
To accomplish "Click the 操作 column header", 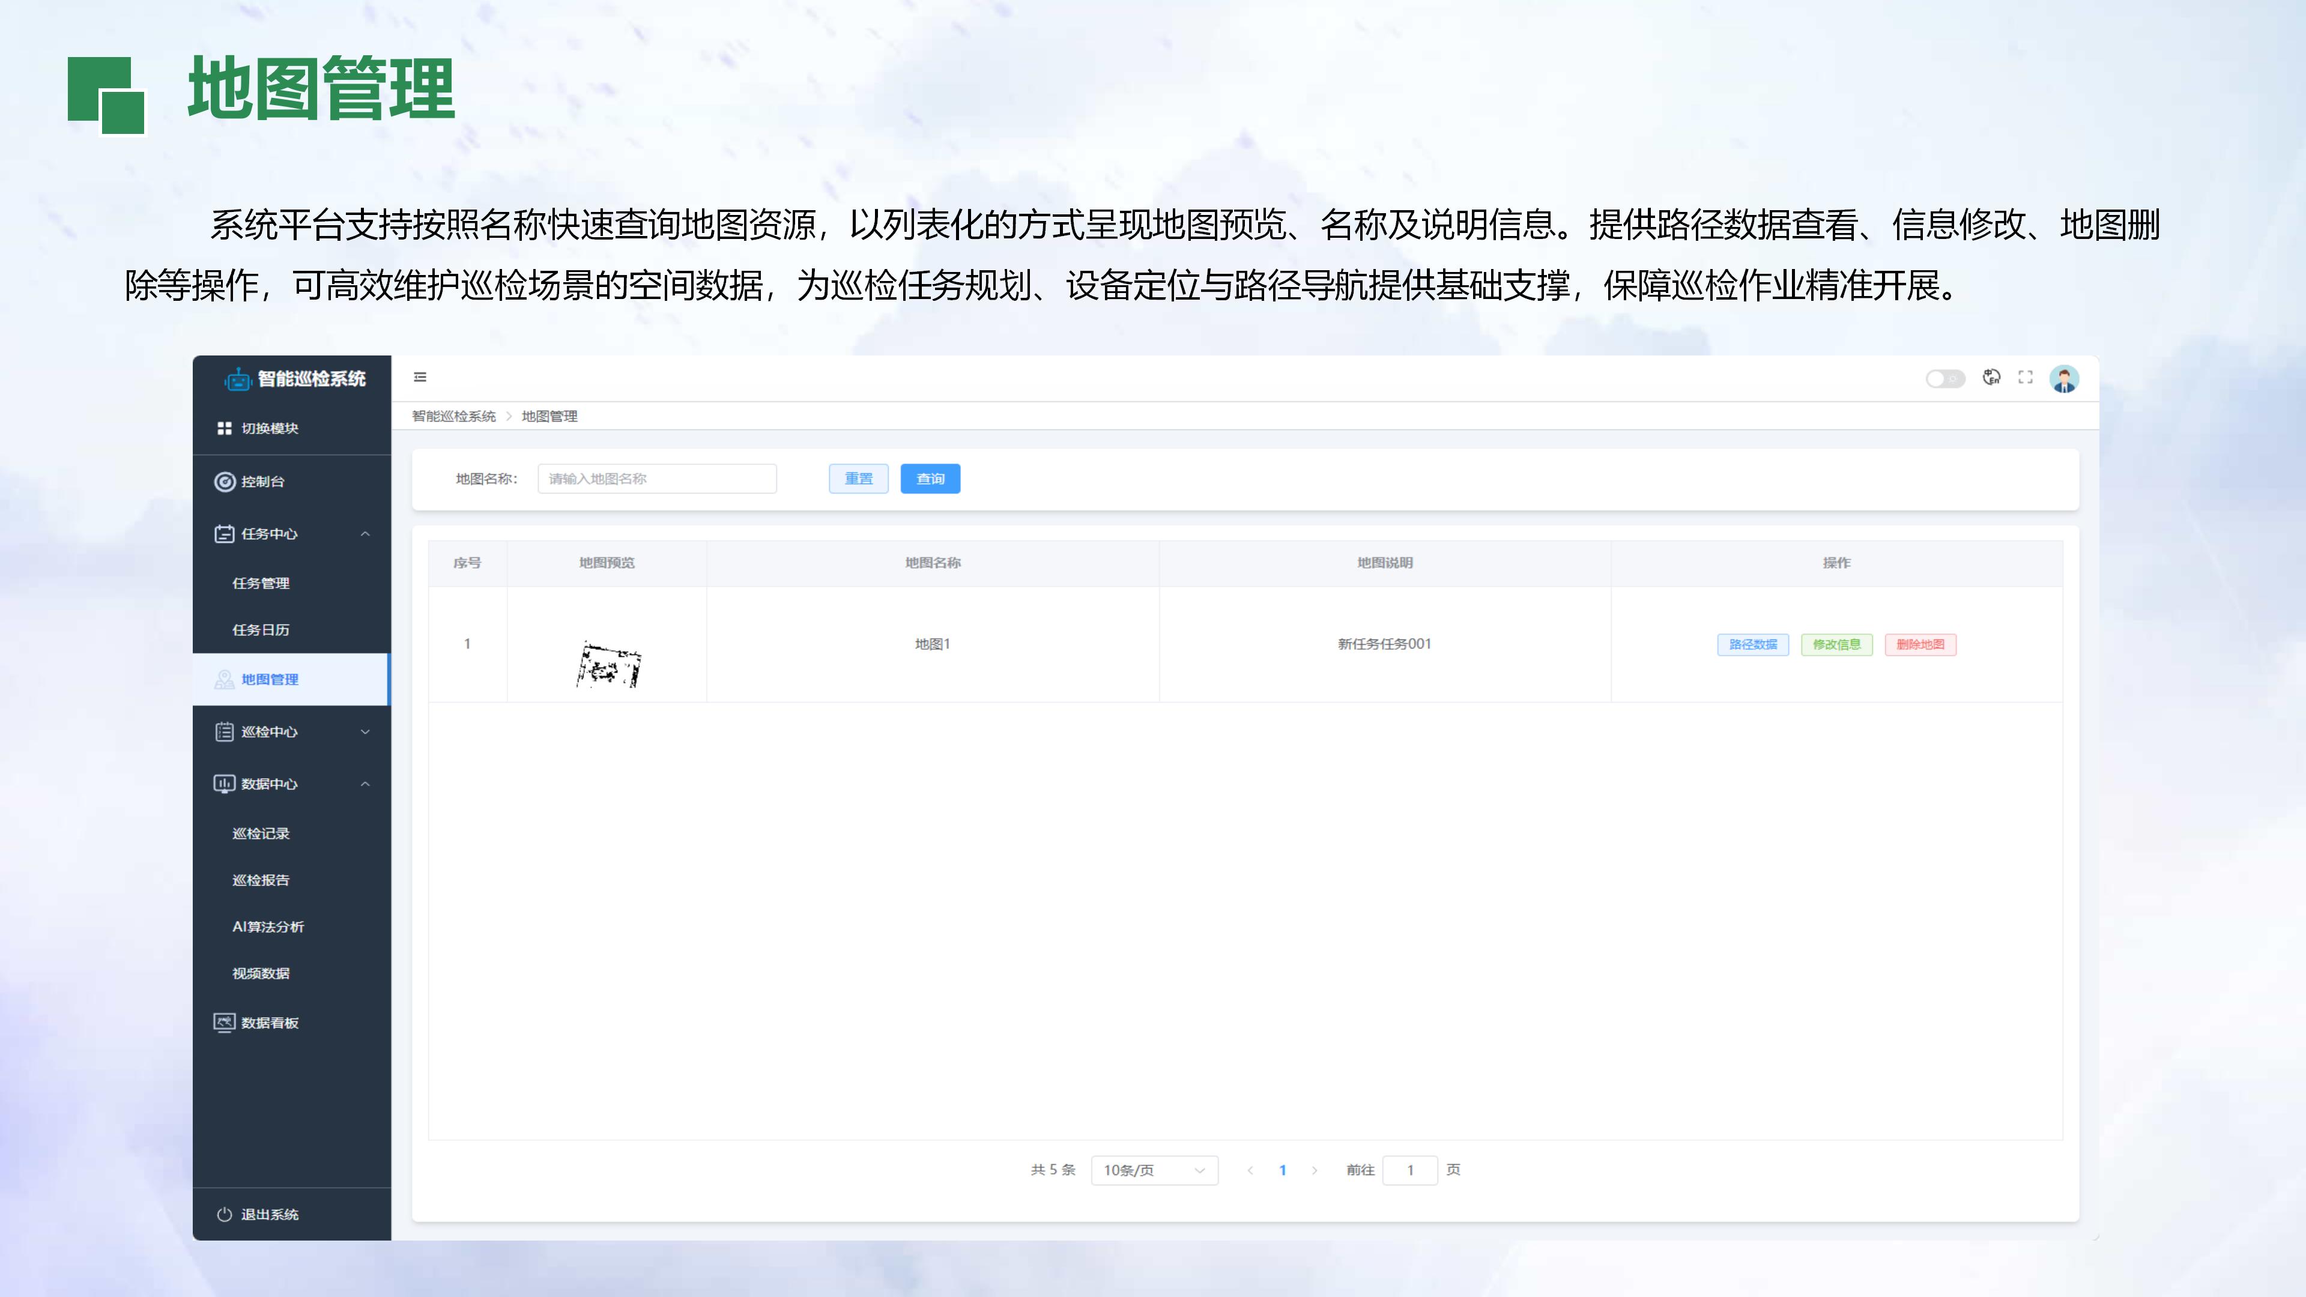I will pyautogui.click(x=1837, y=564).
